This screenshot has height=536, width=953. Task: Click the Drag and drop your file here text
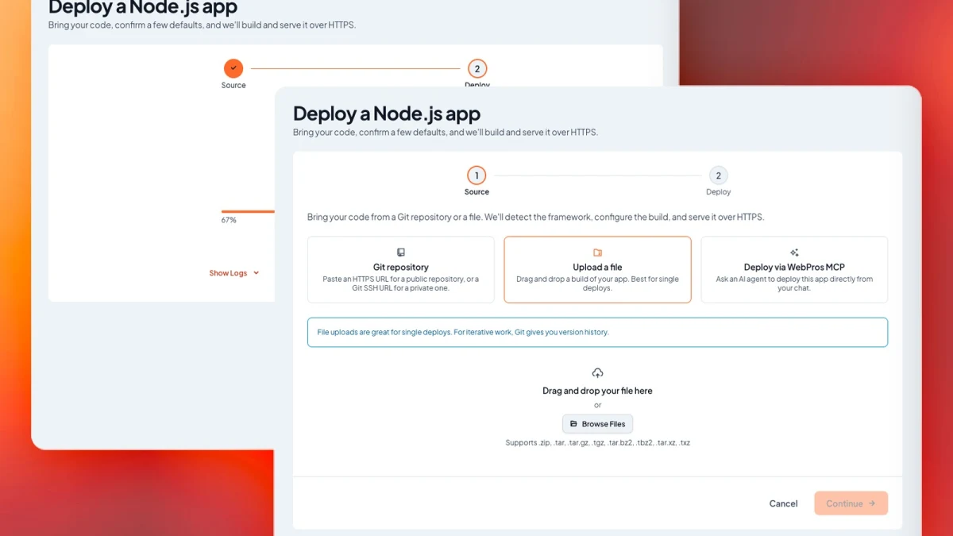point(597,391)
